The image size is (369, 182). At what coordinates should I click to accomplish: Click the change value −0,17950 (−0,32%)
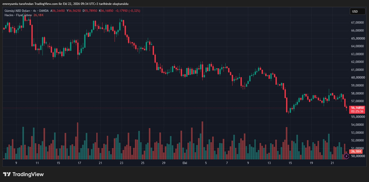coord(128,11)
